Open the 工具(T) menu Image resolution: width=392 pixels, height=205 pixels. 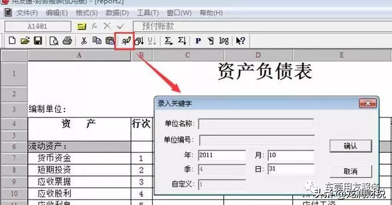148,13
